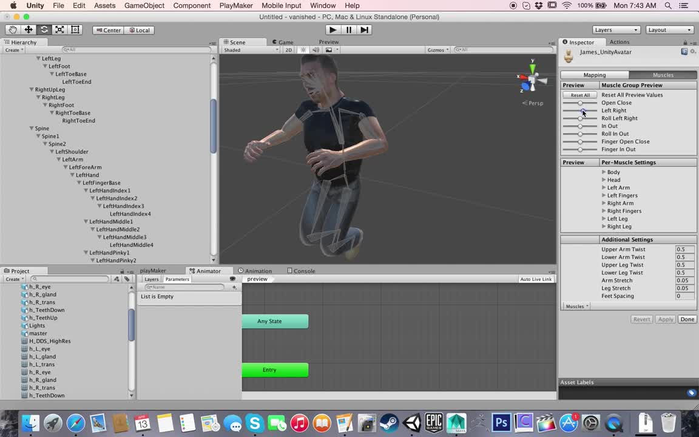The width and height of the screenshot is (699, 437).
Task: Expand the Right Leg muscle settings
Action: [x=604, y=226]
